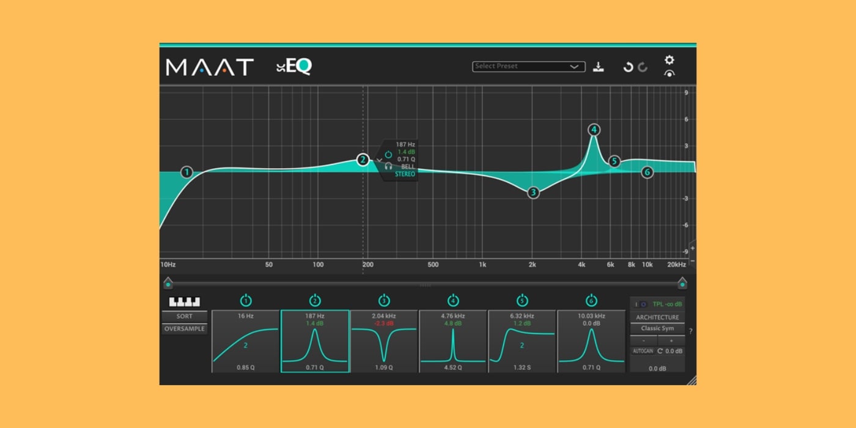
Task: Click graph zoom out minus button
Action: 692,261
